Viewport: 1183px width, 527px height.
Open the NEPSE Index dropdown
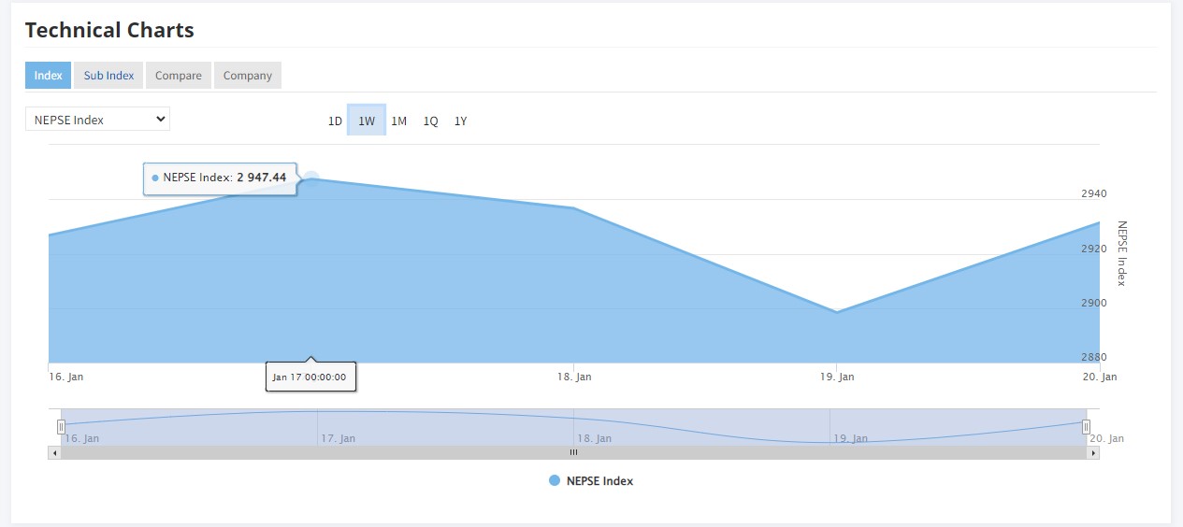97,120
